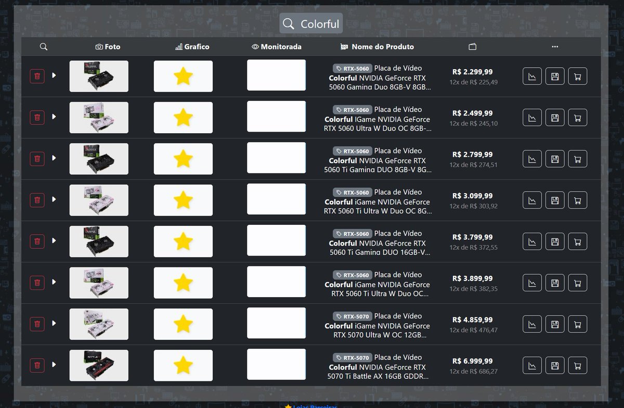Sort by the Foto column header

tap(108, 47)
